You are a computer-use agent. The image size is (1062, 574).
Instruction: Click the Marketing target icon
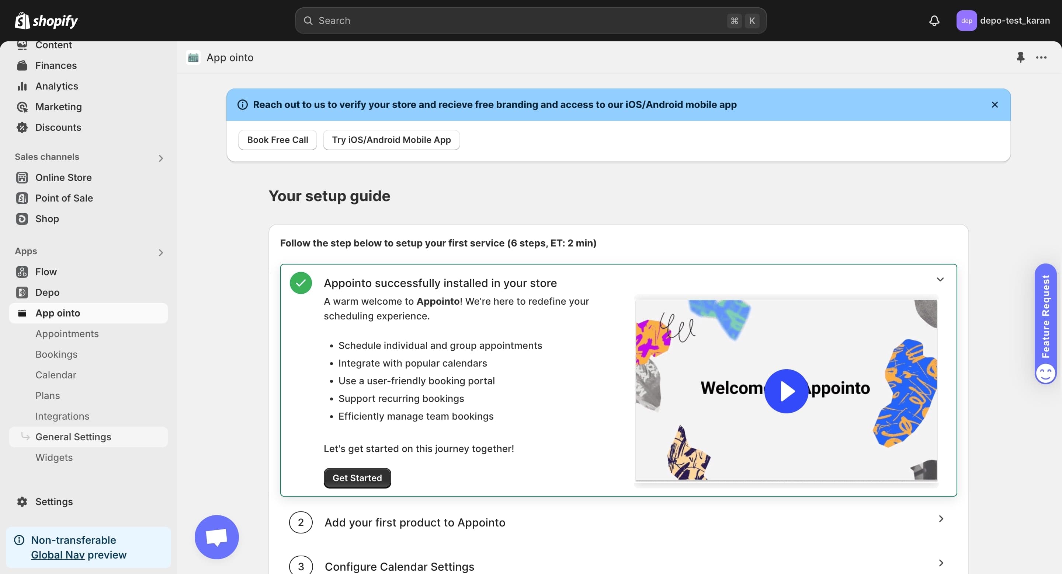pyautogui.click(x=22, y=106)
